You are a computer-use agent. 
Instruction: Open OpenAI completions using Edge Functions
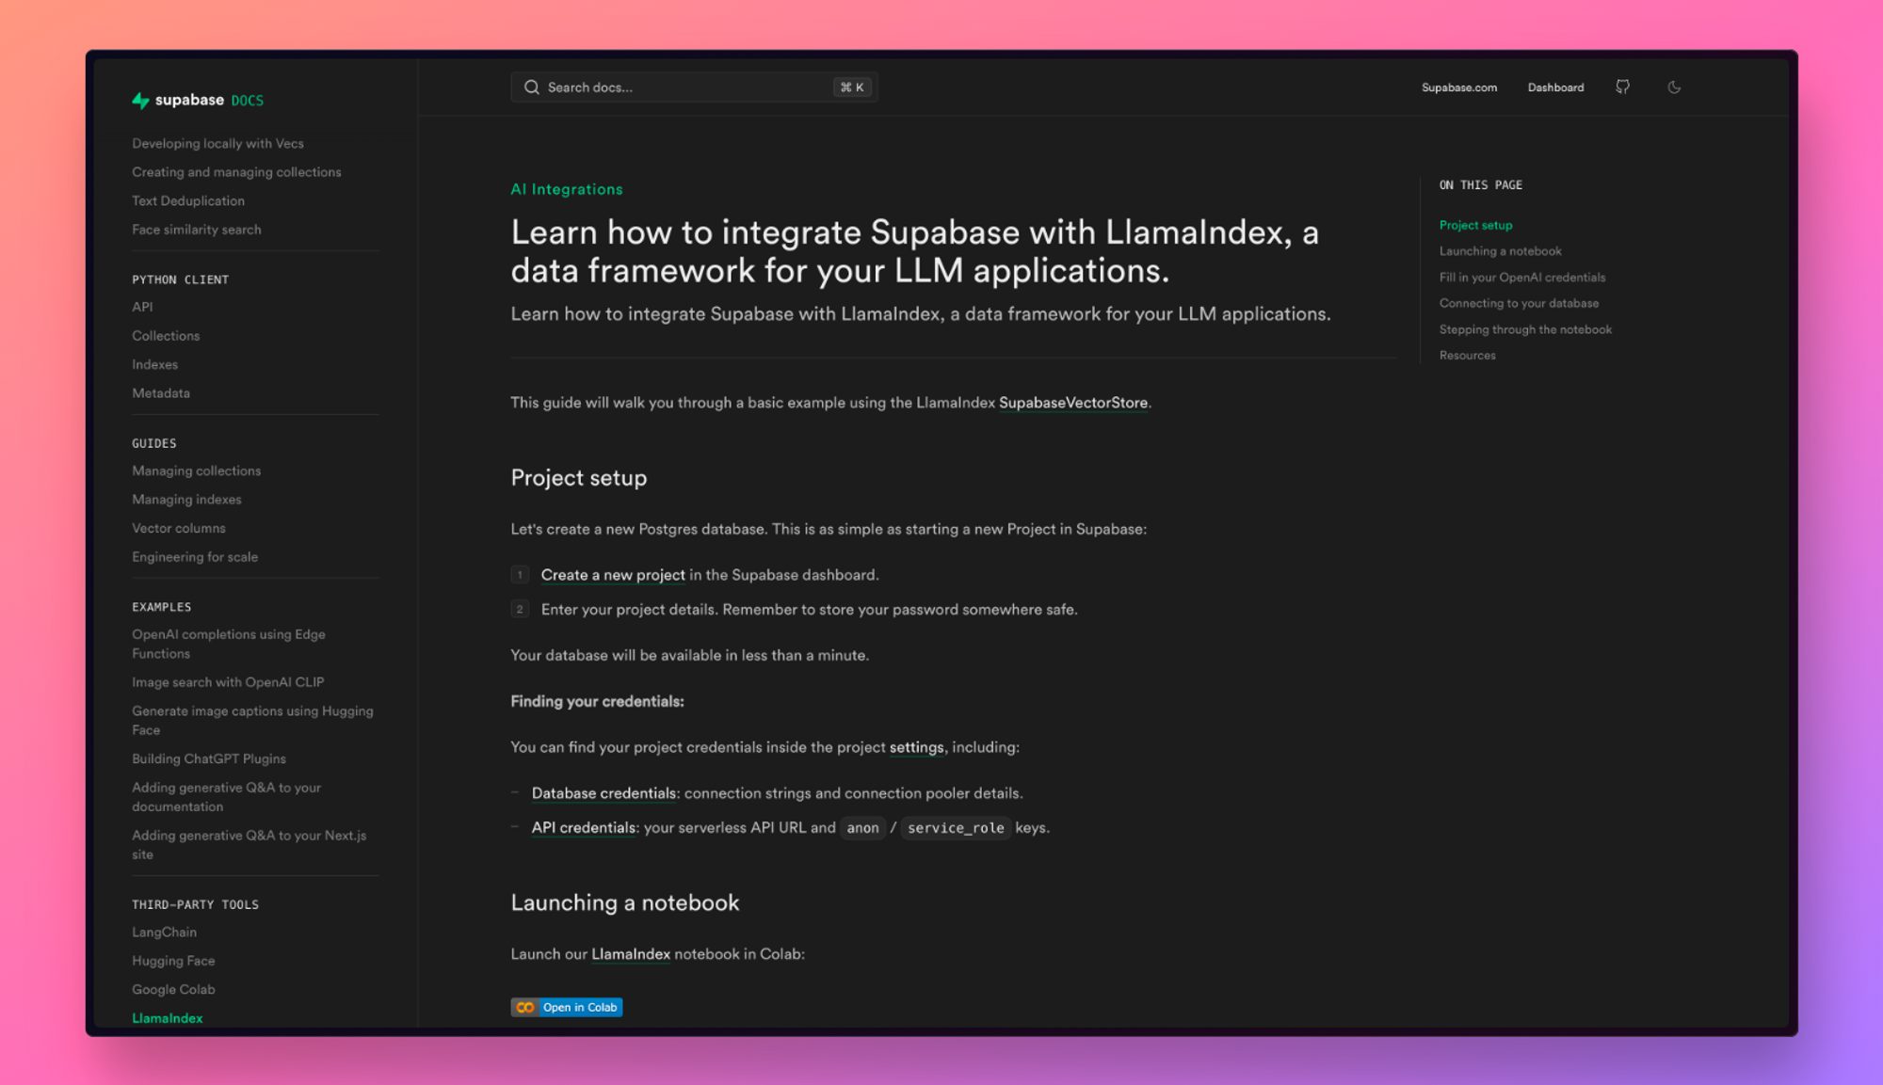229,644
